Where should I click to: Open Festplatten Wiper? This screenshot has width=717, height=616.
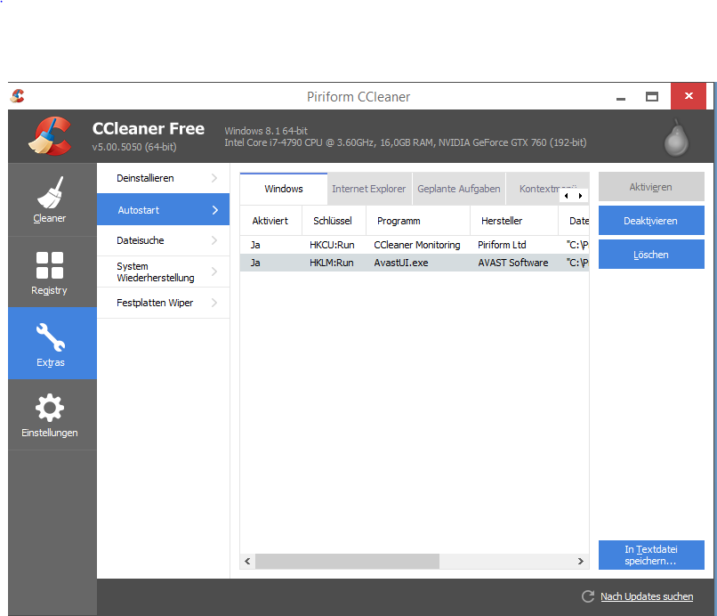(x=164, y=303)
